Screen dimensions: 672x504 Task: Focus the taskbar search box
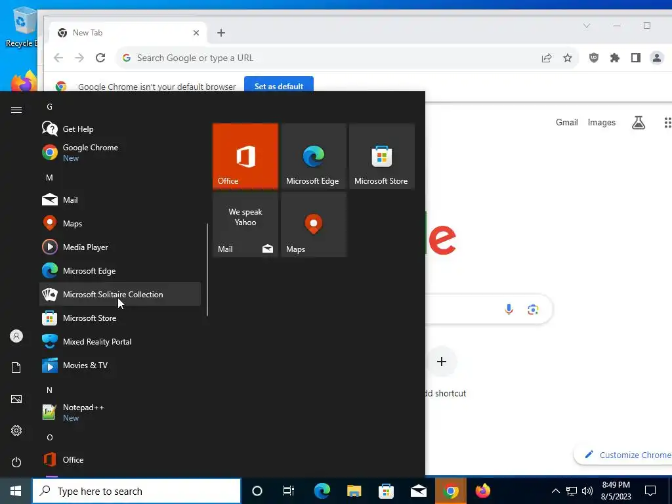tap(136, 491)
